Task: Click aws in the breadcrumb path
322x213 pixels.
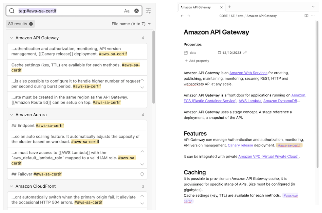Action: point(240,16)
